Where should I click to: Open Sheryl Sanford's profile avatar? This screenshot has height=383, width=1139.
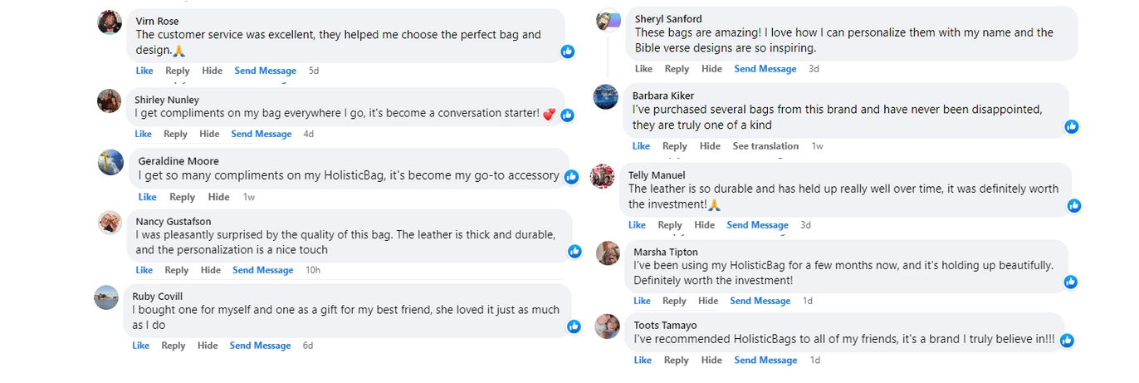tap(609, 21)
